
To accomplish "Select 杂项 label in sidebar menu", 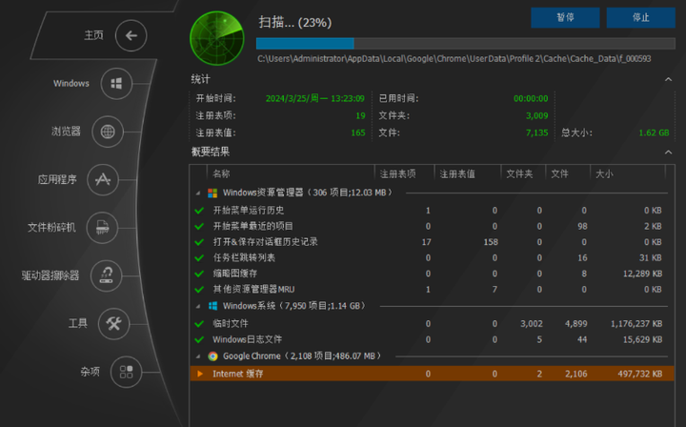I will click(91, 372).
